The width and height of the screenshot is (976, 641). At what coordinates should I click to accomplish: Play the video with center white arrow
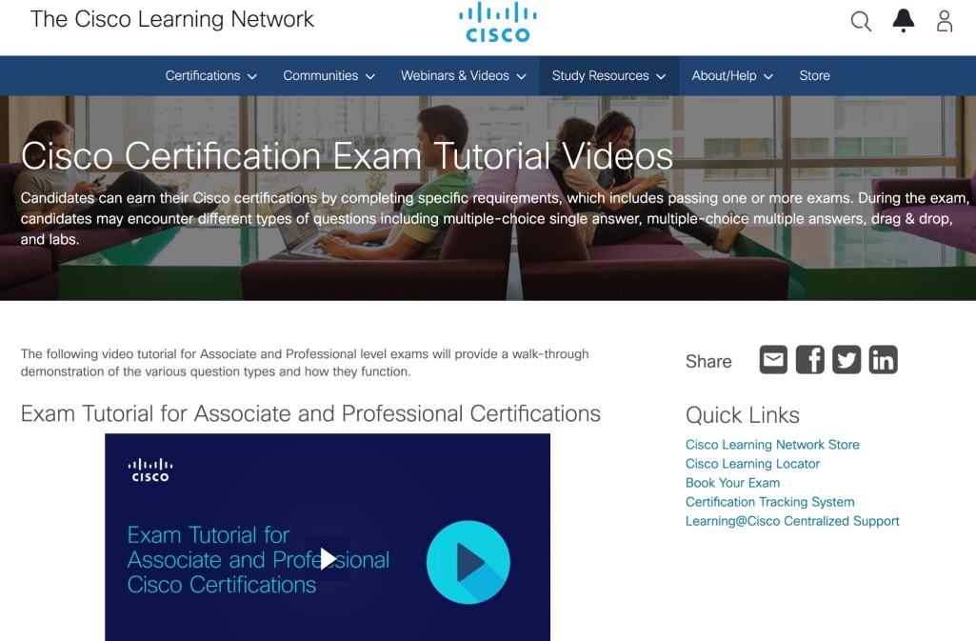coord(328,559)
